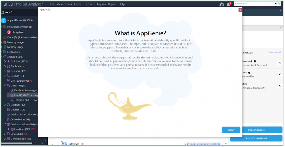Open the Help menu
Image resolution: width=285 pixels, height=147 pixels.
click(x=122, y=4)
